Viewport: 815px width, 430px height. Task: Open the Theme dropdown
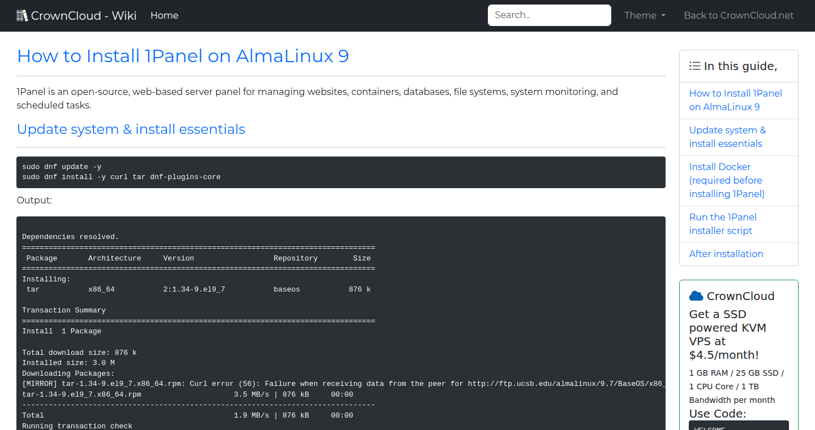point(645,16)
